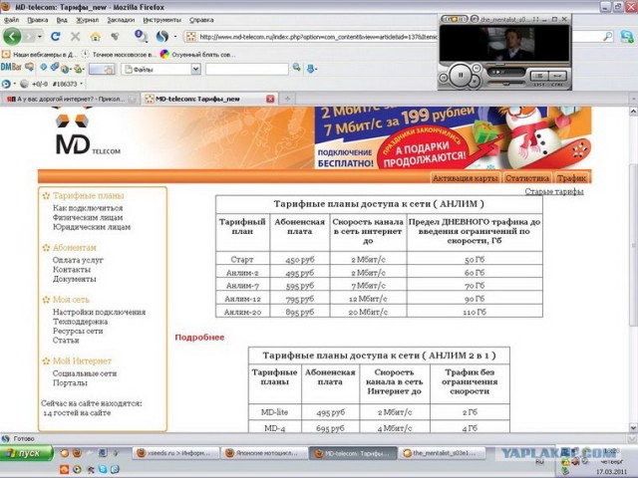638x478 pixels.
Task: Open bookmark 'Наши вебкамеры в Д...'
Action: 40,54
